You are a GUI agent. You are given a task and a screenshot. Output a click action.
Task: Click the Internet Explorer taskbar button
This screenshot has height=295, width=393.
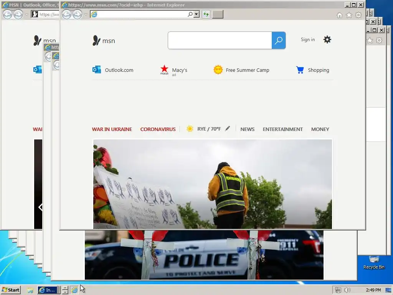(x=47, y=290)
